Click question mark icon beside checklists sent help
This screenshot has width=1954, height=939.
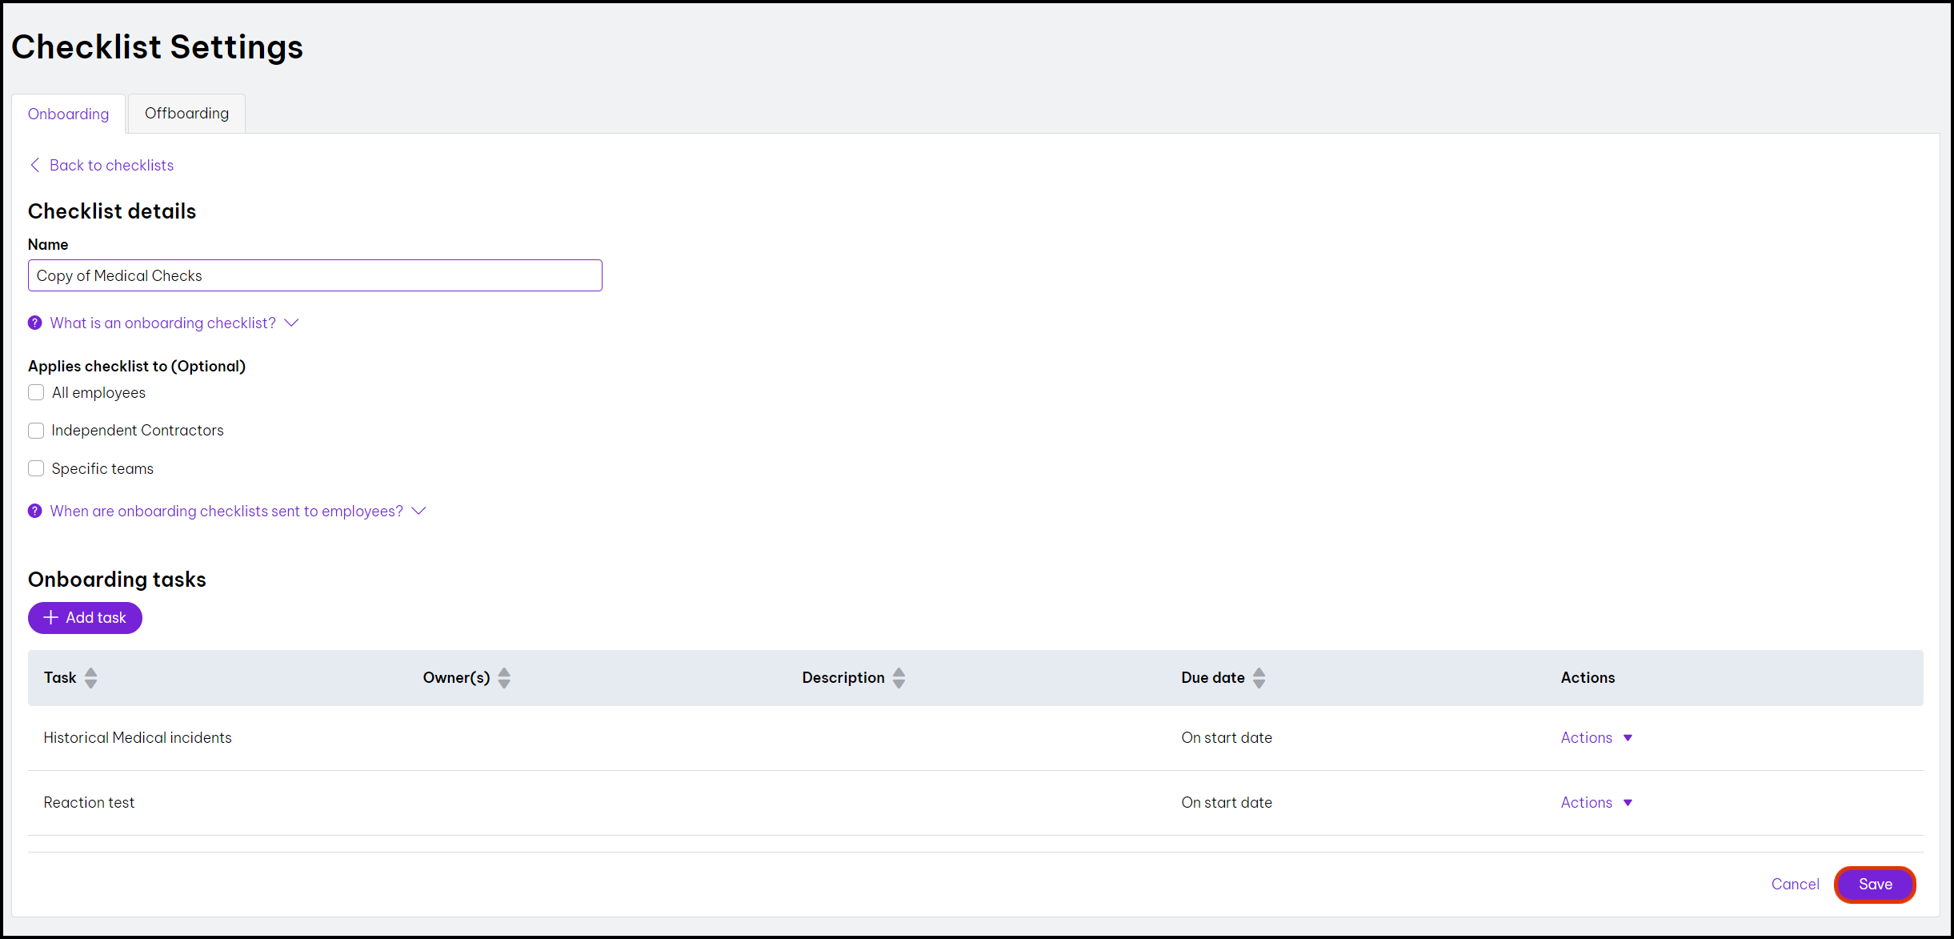pos(35,511)
